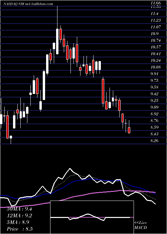Click the 9.91 price axis label

[154, 74]
